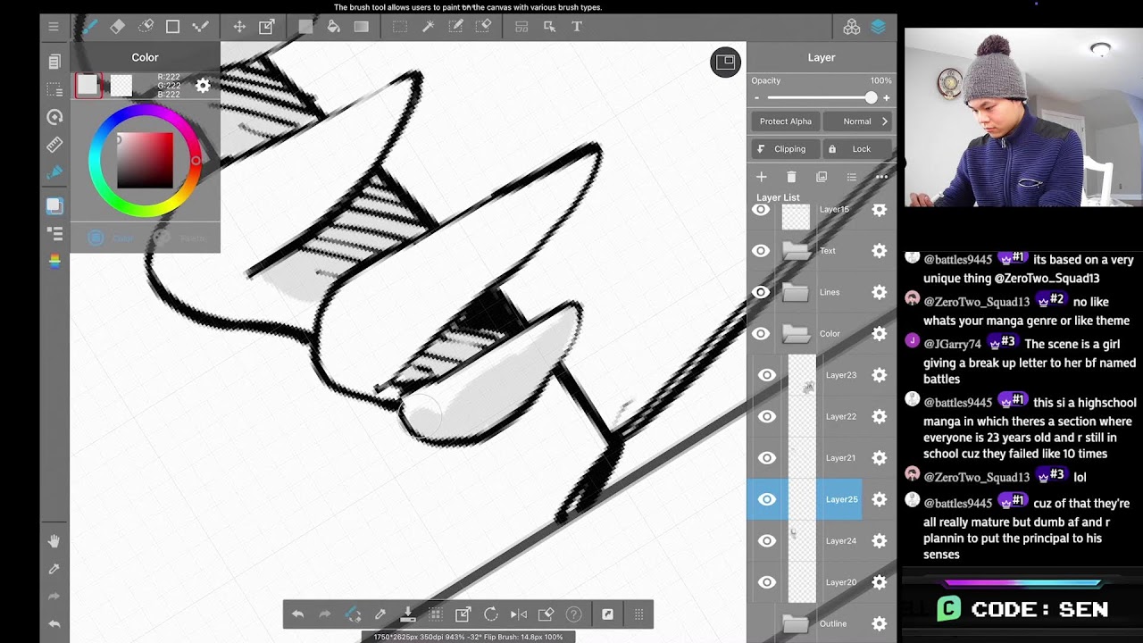
Task: Select the Brush tool in top toolbar
Action: 89,27
